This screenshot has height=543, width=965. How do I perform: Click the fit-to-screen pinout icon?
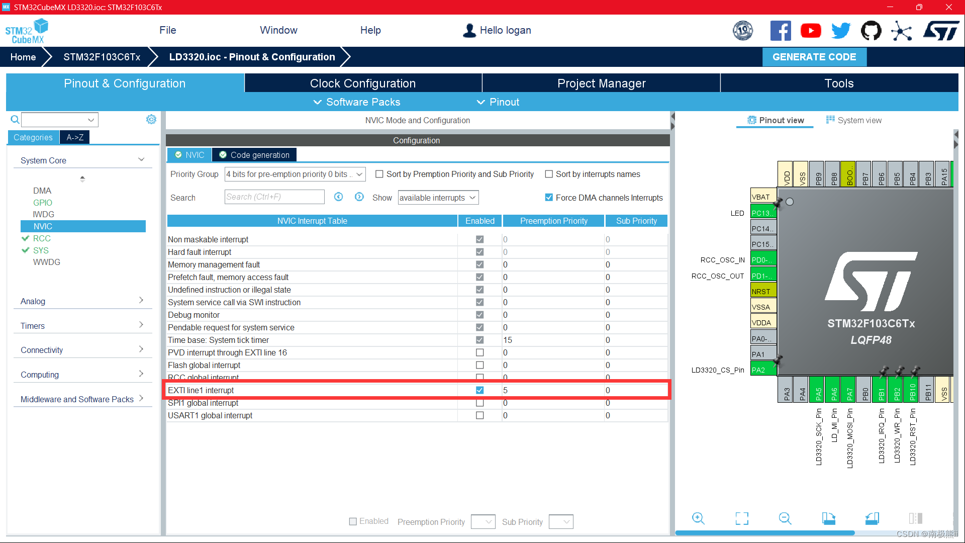[742, 518]
